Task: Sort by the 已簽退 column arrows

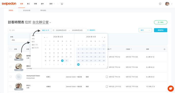Action: point(131,49)
